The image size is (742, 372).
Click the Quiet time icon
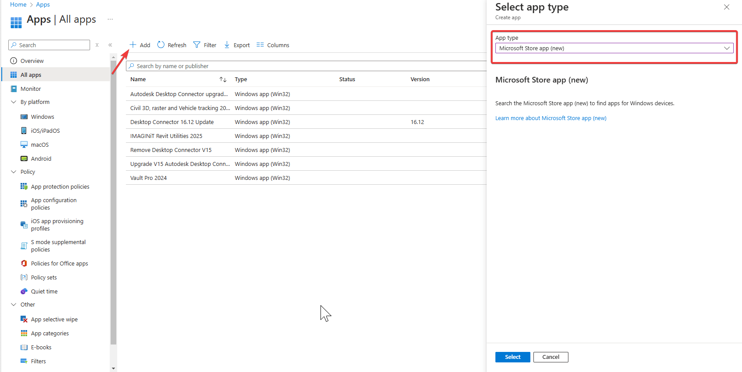coord(24,291)
